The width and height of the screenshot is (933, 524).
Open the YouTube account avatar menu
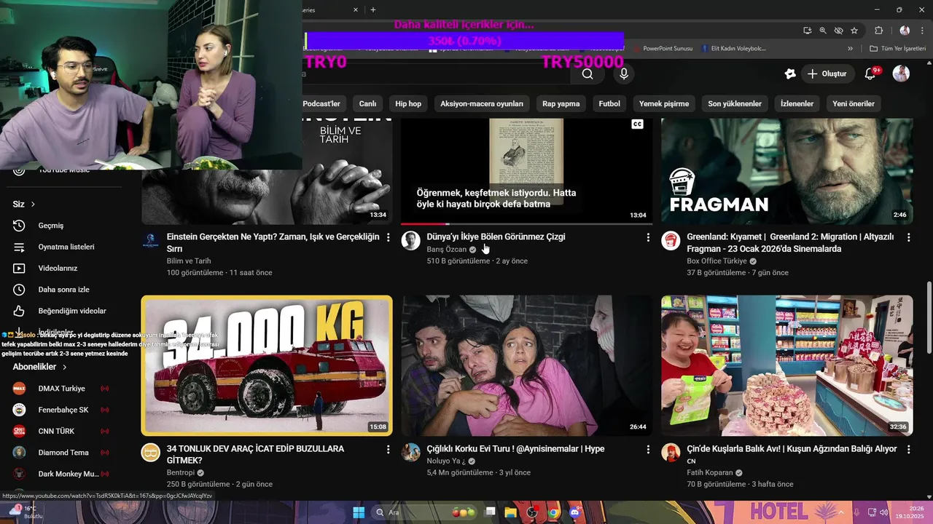pyautogui.click(x=901, y=74)
